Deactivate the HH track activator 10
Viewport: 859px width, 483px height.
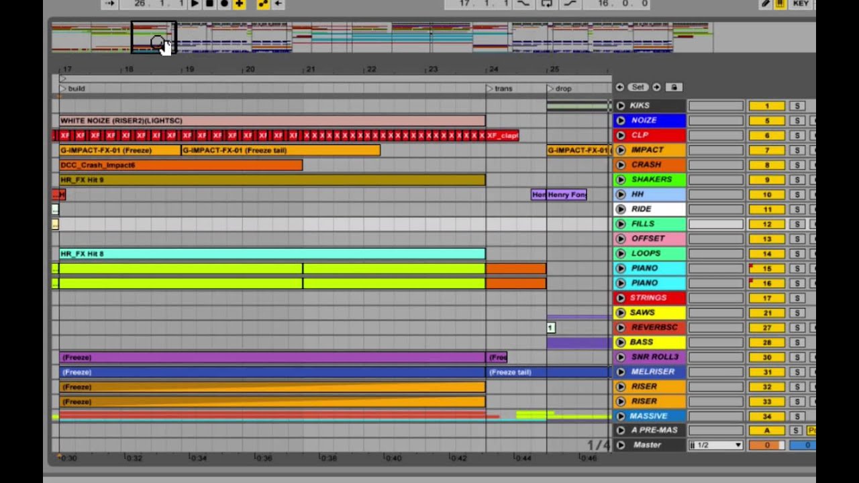767,195
